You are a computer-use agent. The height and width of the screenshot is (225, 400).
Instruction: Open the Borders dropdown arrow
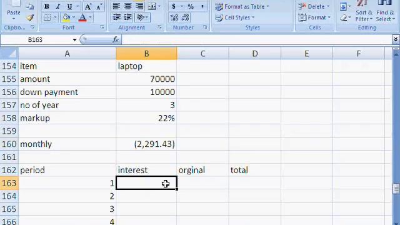pyautogui.click(x=55, y=17)
